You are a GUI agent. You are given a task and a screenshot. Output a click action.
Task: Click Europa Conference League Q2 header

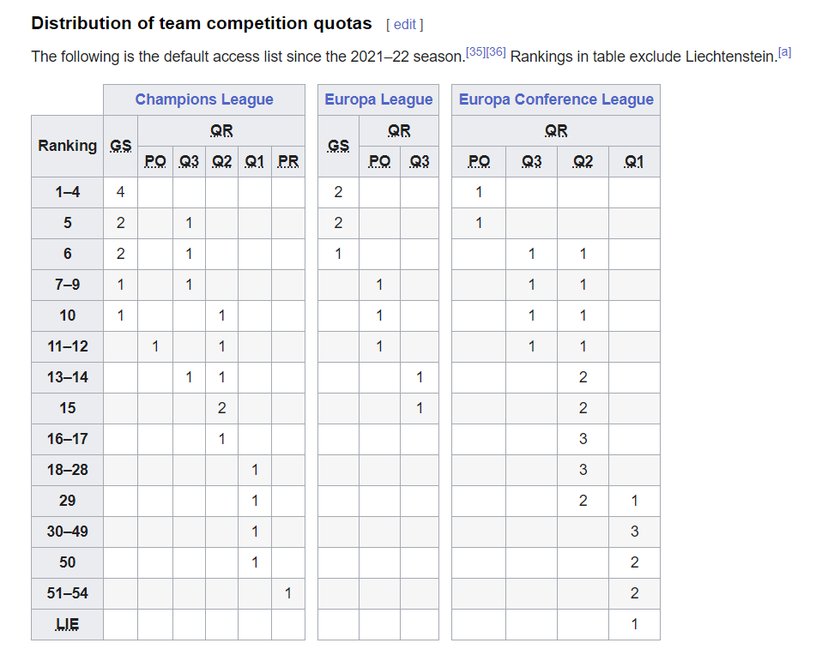[583, 161]
